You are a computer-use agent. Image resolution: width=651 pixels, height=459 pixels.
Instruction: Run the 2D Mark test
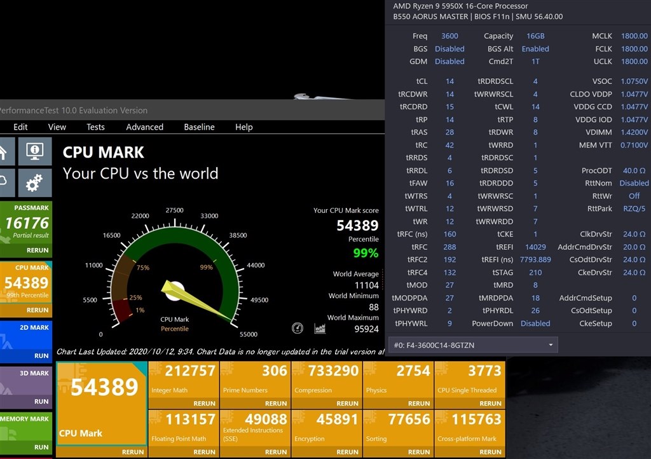41,355
